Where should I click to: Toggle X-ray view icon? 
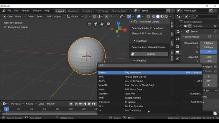(x=148, y=17)
